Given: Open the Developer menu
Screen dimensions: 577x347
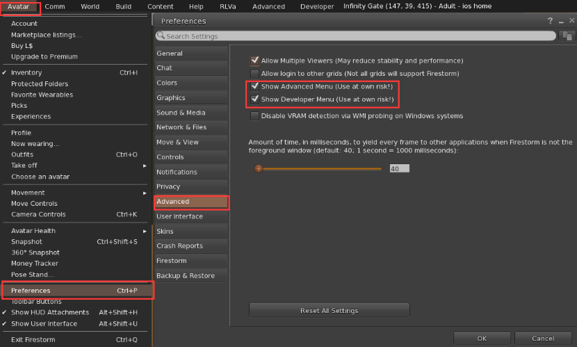Looking at the screenshot, I should pyautogui.click(x=317, y=7).
